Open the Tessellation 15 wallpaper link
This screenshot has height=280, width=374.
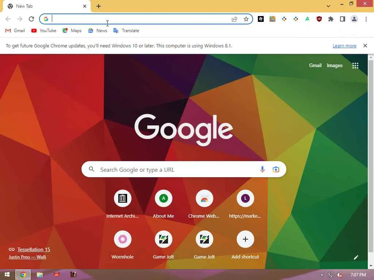coord(34,249)
